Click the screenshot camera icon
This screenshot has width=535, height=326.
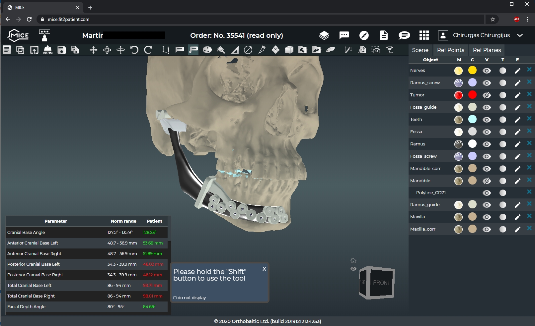pyautogui.click(x=376, y=50)
